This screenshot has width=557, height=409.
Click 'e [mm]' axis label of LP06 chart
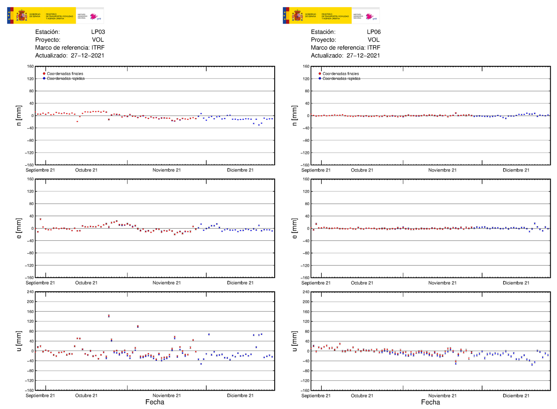[x=294, y=229]
